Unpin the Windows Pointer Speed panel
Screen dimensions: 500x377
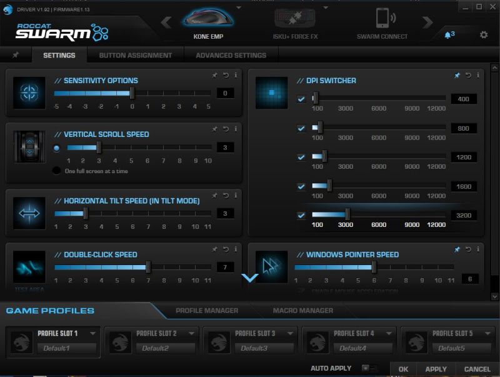coord(457,249)
